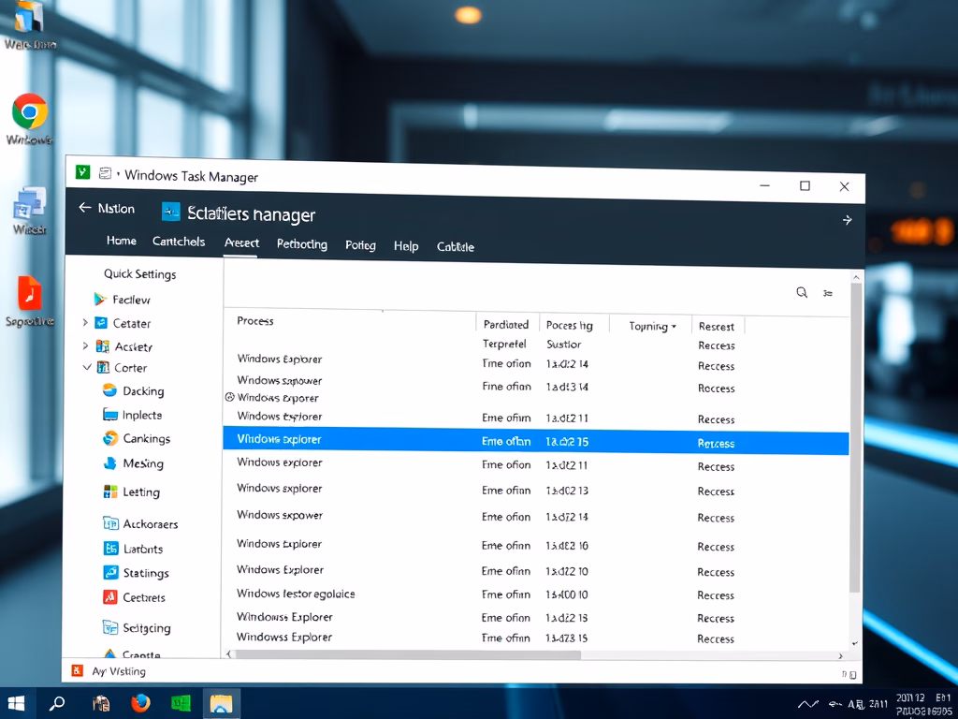
Task: Click the Letting colored-tiles icon
Action: pos(110,492)
